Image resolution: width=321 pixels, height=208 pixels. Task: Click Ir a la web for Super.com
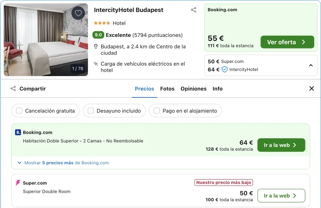(281, 196)
